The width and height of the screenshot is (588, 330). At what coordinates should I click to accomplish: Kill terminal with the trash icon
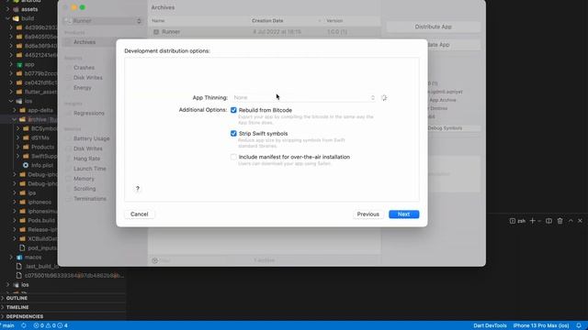tap(560, 221)
